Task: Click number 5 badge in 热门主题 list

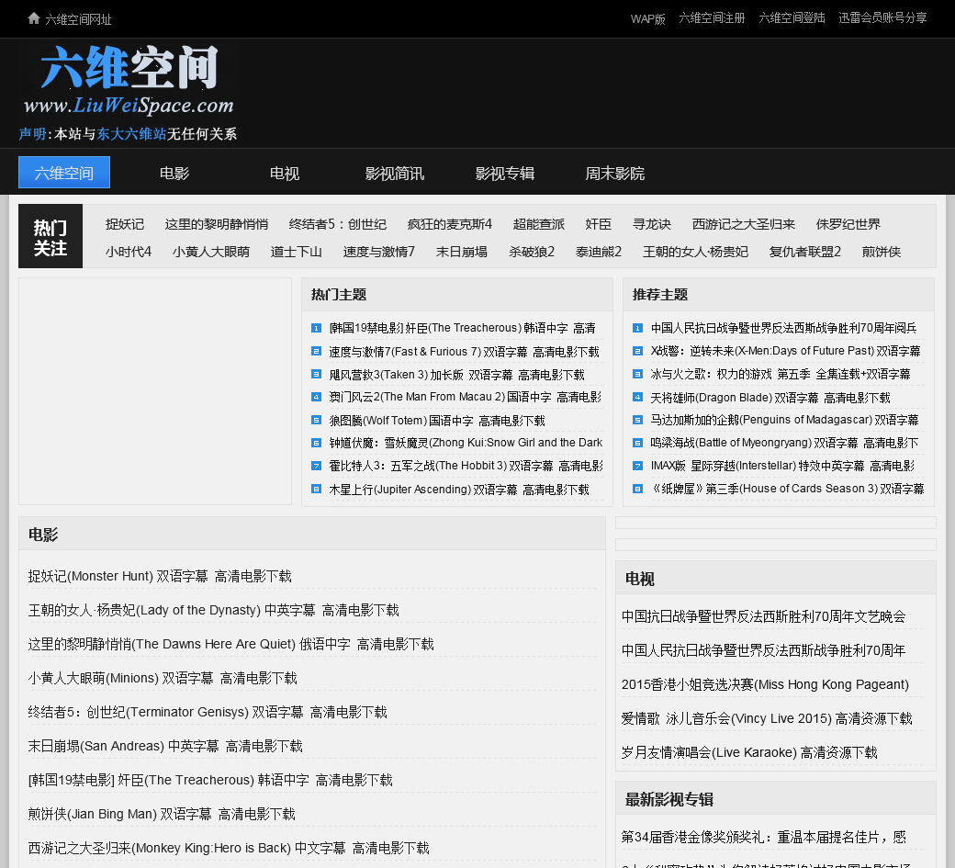Action: 316,421
